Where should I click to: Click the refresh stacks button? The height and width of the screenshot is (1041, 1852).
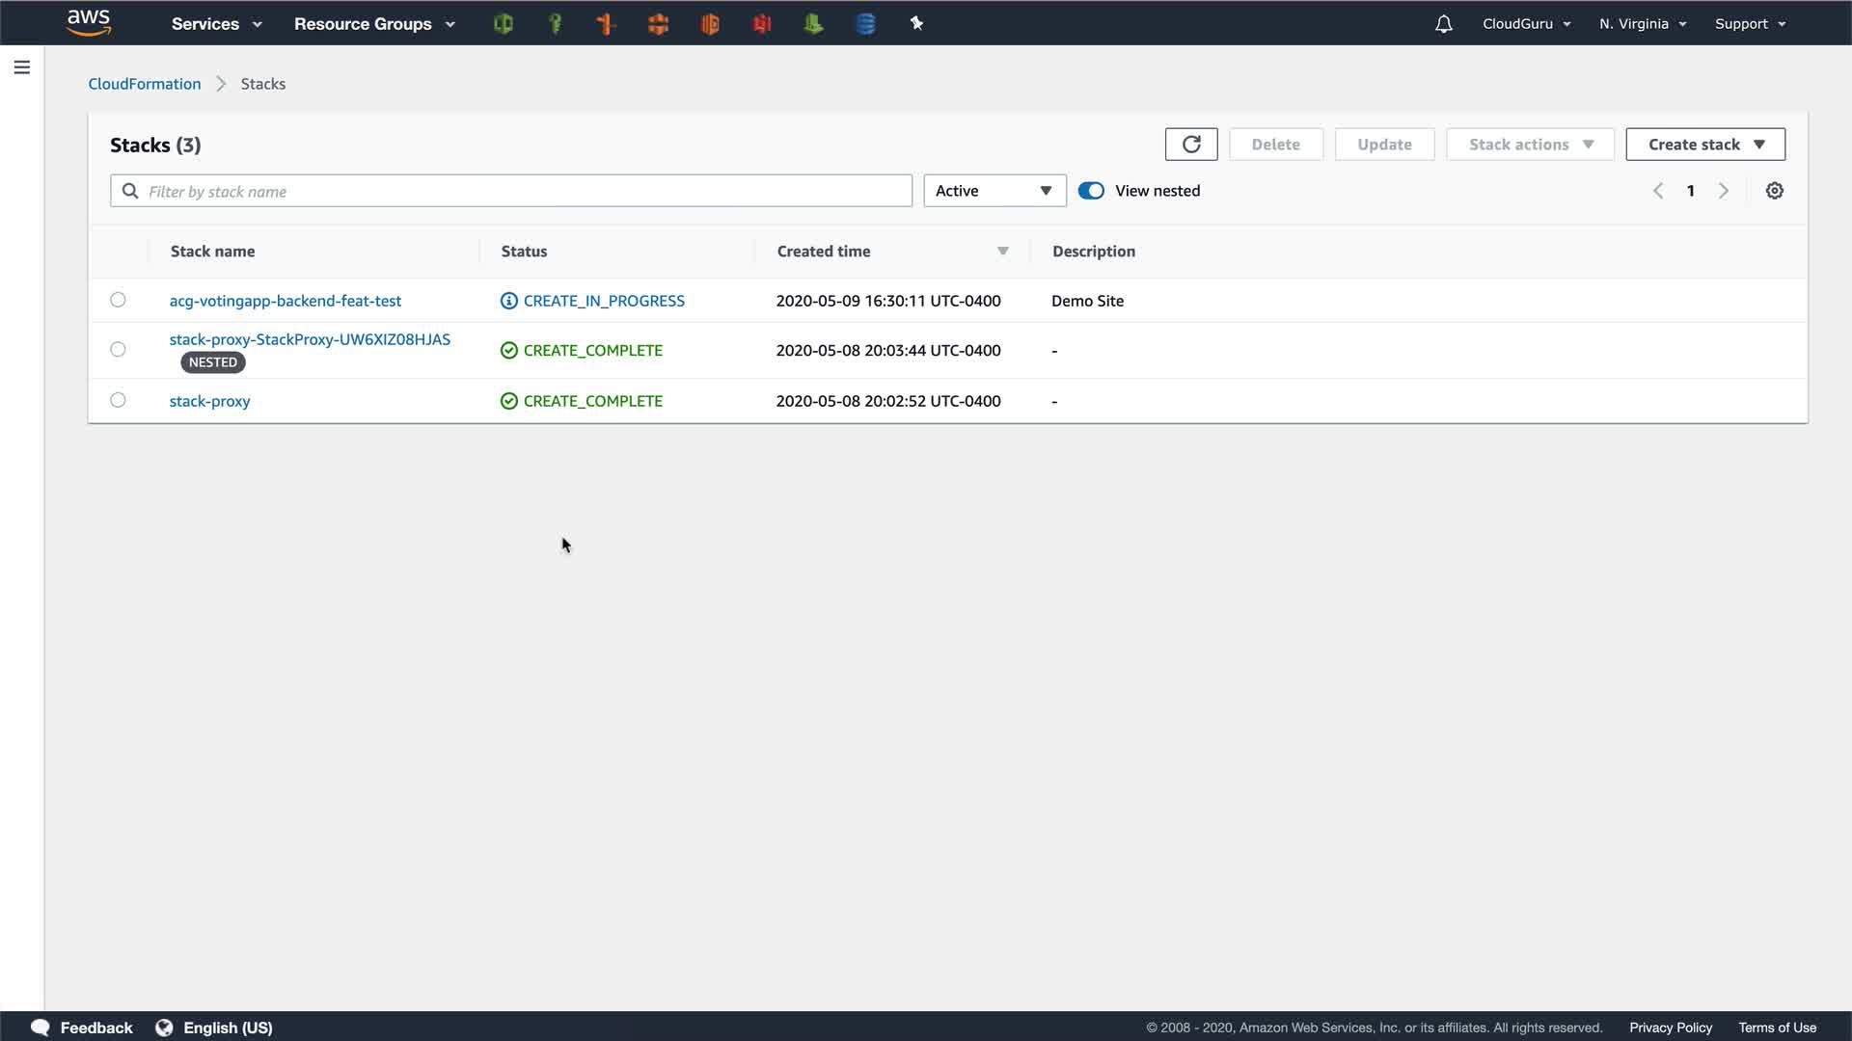click(1191, 145)
